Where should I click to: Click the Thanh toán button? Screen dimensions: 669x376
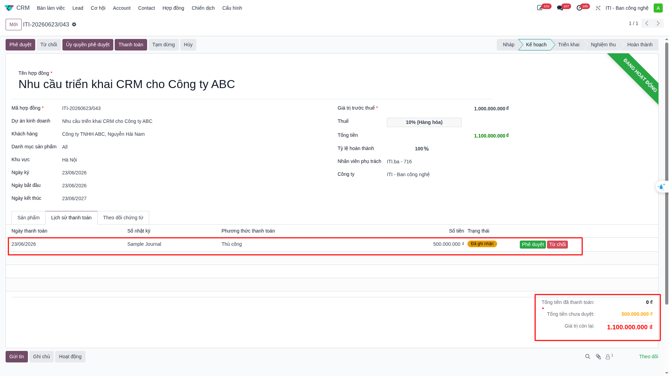click(131, 45)
